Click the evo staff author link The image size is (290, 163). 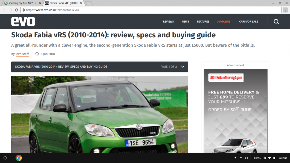click(x=23, y=54)
